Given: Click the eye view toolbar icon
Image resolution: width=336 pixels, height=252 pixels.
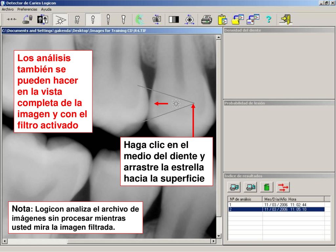Looking at the screenshot, I should click(189, 19).
